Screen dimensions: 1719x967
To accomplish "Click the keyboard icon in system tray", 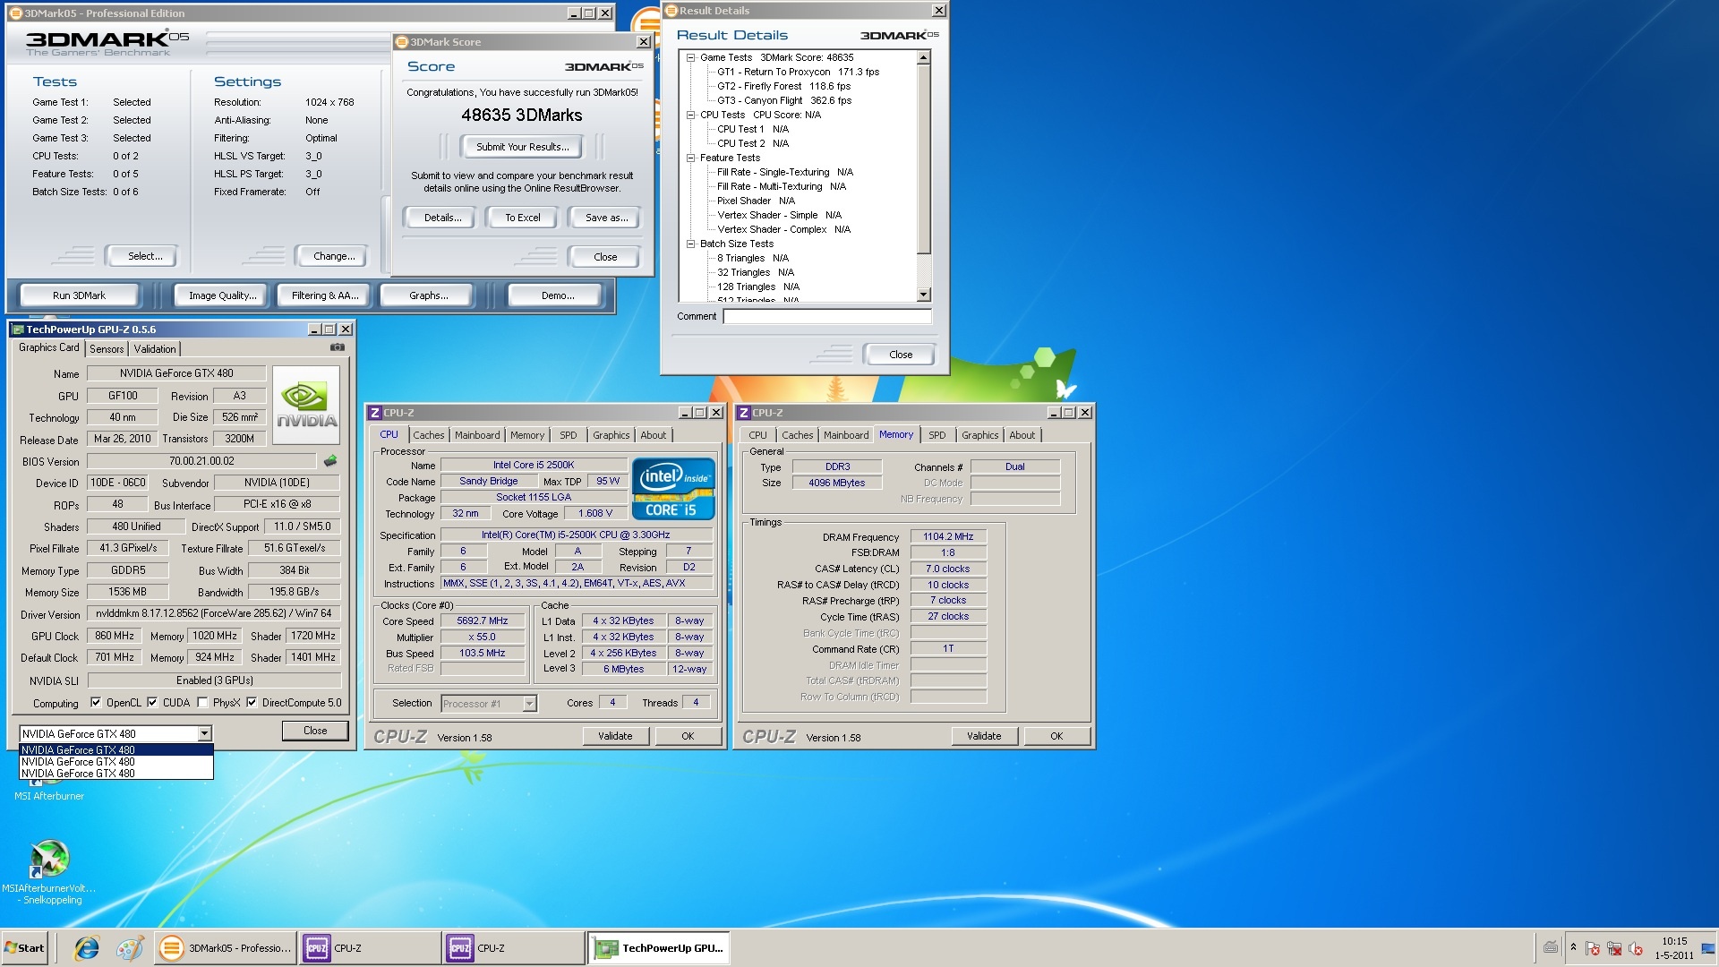I will [x=1551, y=947].
